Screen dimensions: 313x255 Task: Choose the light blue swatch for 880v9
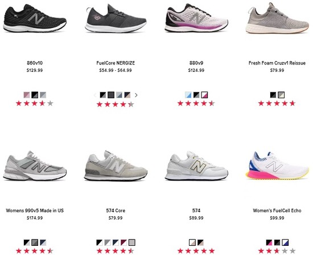[x=188, y=95]
